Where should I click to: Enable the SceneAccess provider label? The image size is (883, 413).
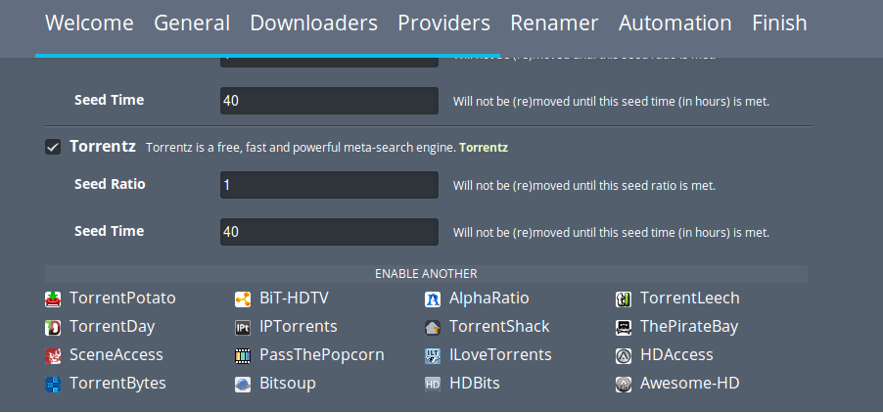point(116,355)
